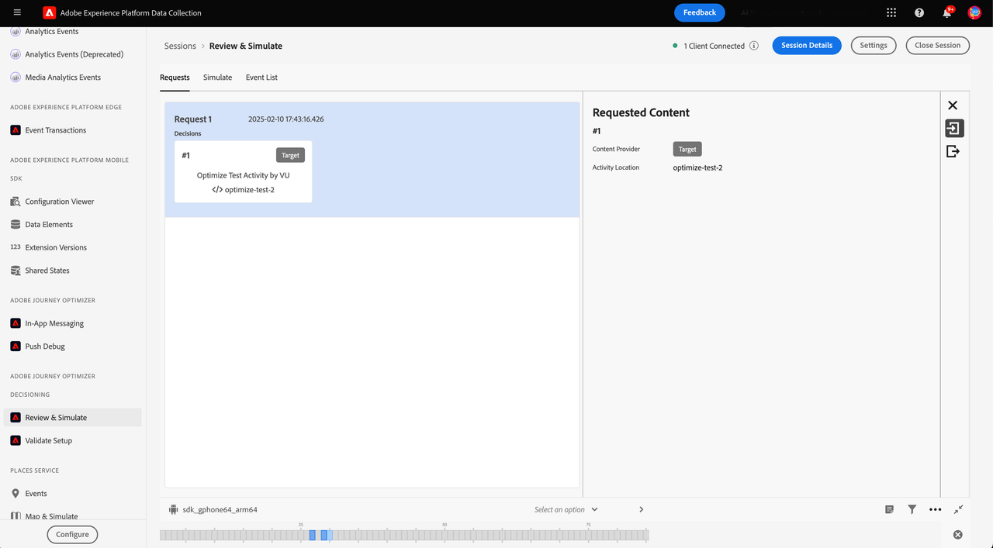The height and width of the screenshot is (548, 993).
Task: Click the Target badge under Content Provider
Action: coord(687,149)
